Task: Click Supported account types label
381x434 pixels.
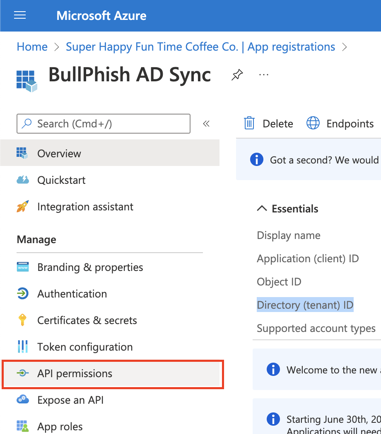Action: (x=316, y=328)
